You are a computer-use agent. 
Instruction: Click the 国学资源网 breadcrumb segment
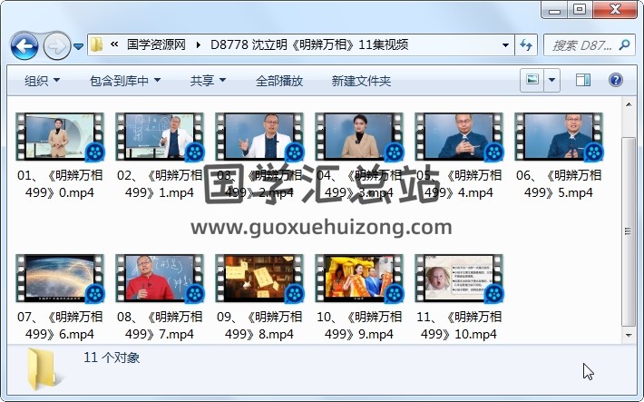point(156,44)
